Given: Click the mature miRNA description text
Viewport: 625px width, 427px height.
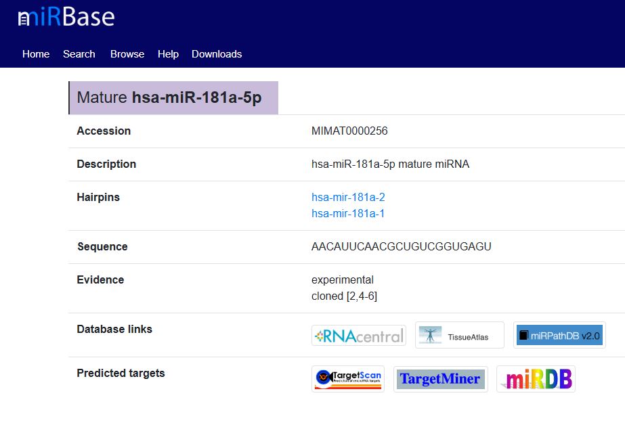Looking at the screenshot, I should point(390,164).
